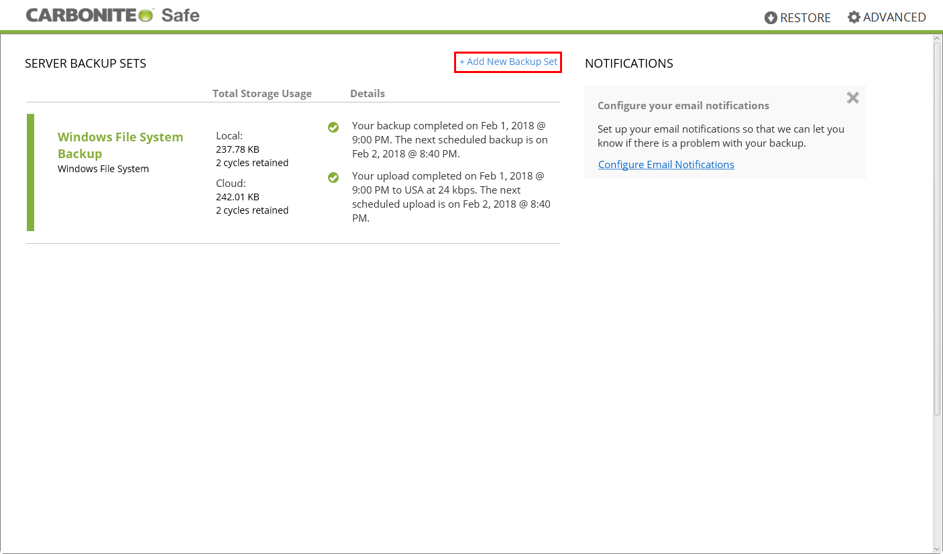Click the scrollbar up arrow
This screenshot has height=554, width=943.
(x=938, y=40)
